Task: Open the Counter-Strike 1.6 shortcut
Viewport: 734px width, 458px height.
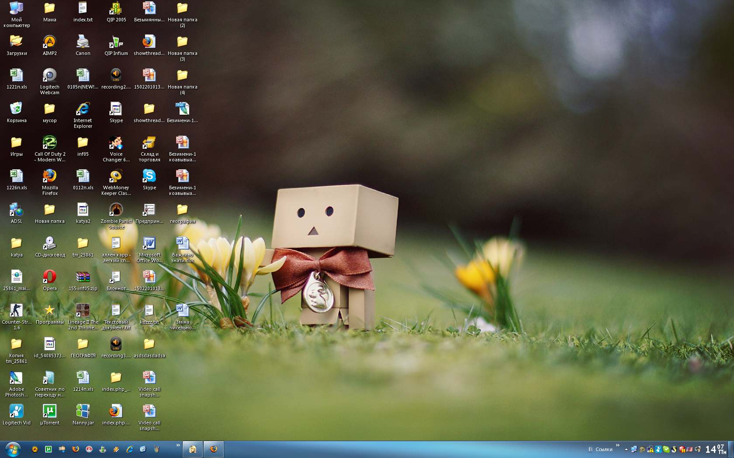Action: [x=16, y=311]
